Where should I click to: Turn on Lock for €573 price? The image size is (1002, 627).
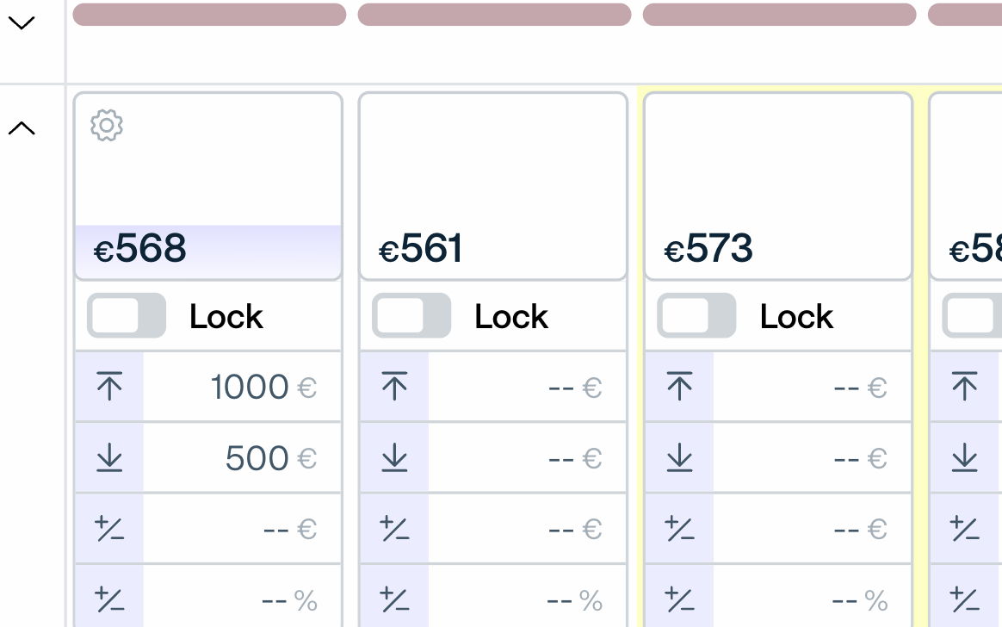coord(696,316)
